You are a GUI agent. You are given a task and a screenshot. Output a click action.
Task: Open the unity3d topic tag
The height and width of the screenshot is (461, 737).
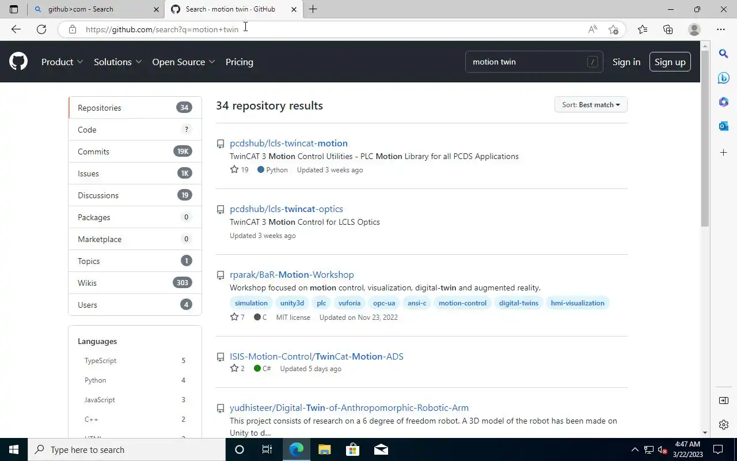[x=292, y=303]
